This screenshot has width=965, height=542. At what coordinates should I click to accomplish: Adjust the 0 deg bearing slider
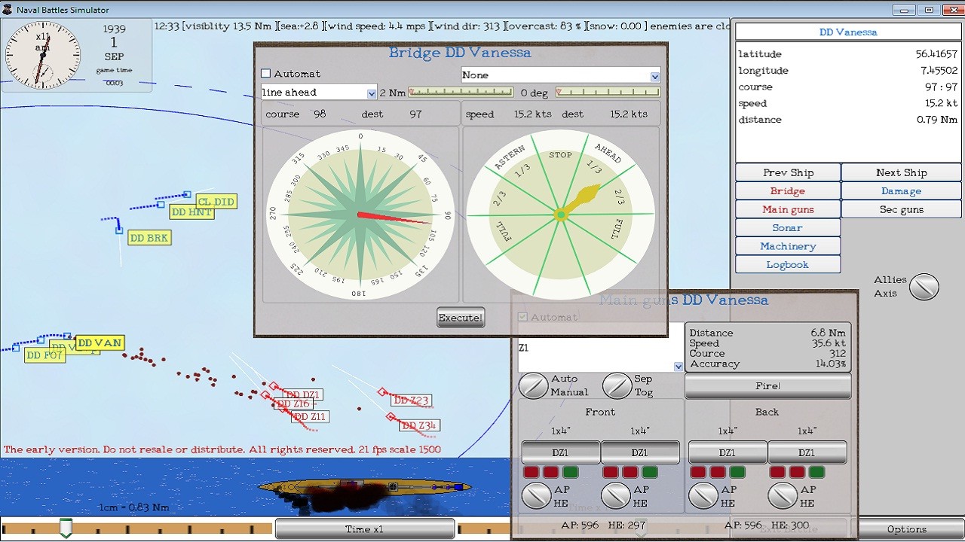point(609,93)
